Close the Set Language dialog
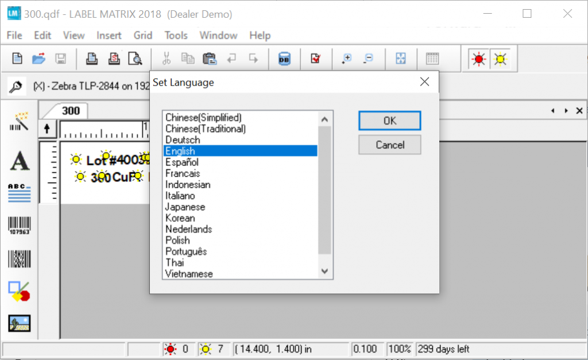The height and width of the screenshot is (360, 588). 424,82
